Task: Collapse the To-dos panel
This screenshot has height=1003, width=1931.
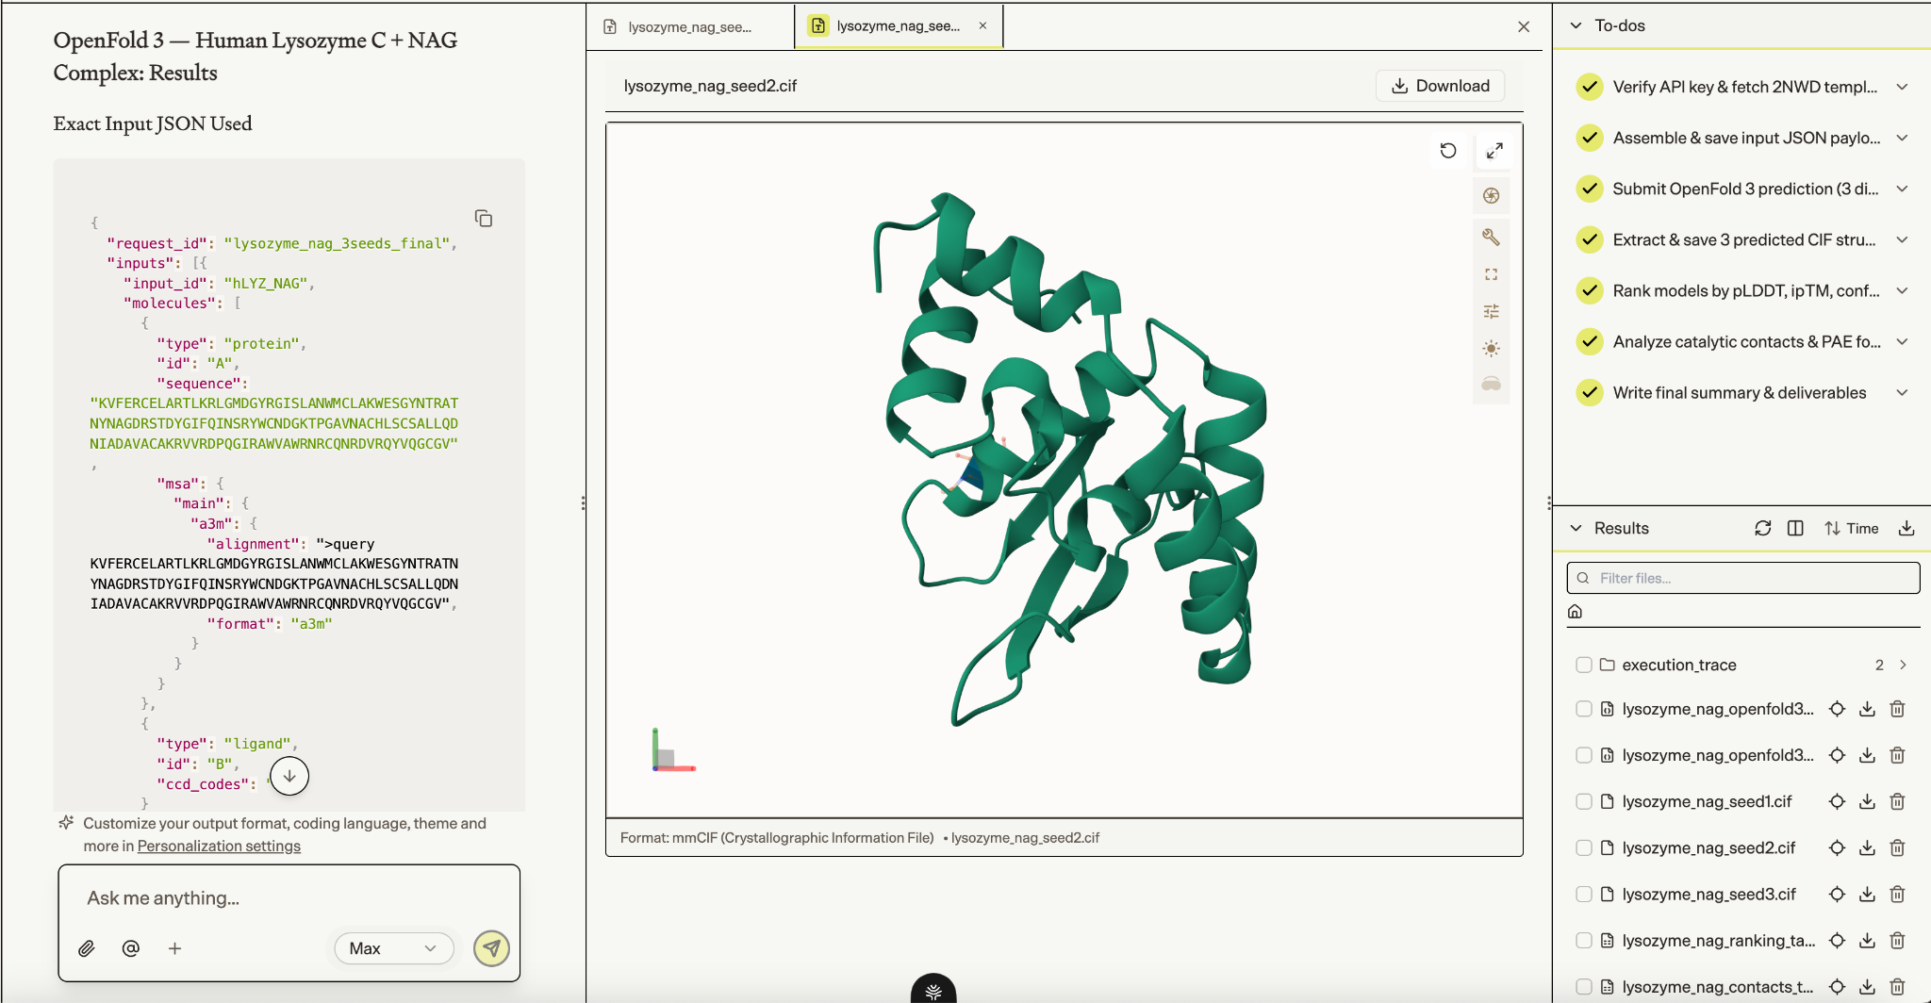Action: [x=1576, y=25]
